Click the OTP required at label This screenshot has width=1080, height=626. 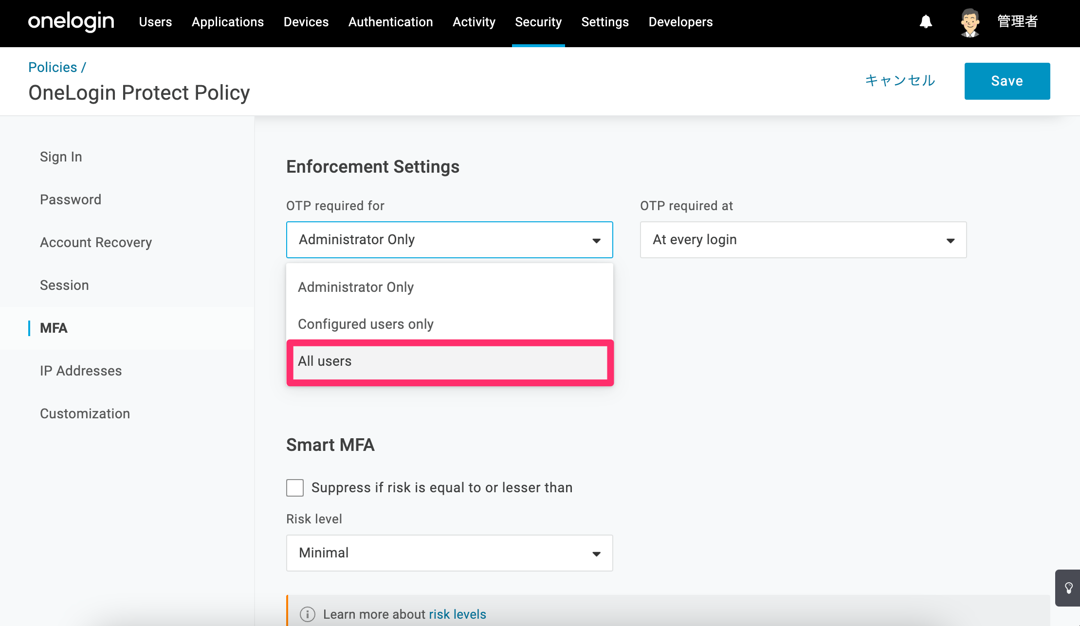687,206
